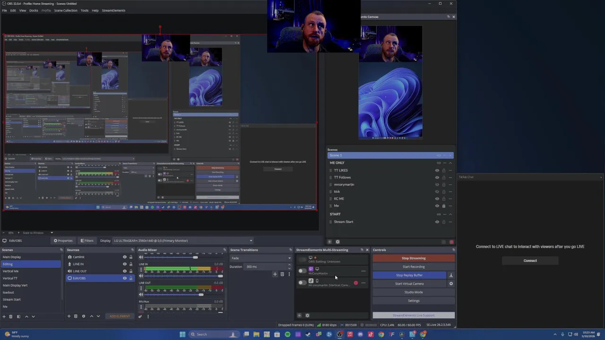Open TT Follows more options dots
This screenshot has height=340, width=605.
click(450, 178)
